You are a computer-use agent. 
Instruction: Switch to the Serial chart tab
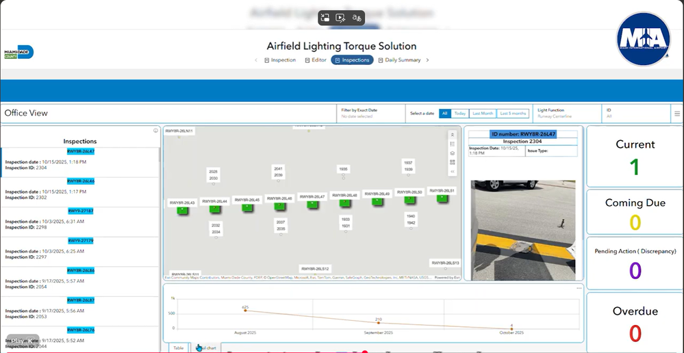pyautogui.click(x=206, y=348)
